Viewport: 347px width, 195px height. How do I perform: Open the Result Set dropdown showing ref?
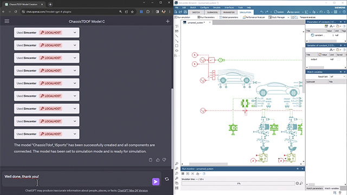point(337,76)
